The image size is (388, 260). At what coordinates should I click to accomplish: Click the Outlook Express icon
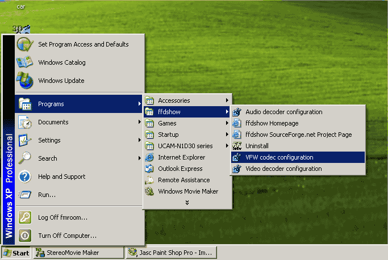tap(149, 169)
